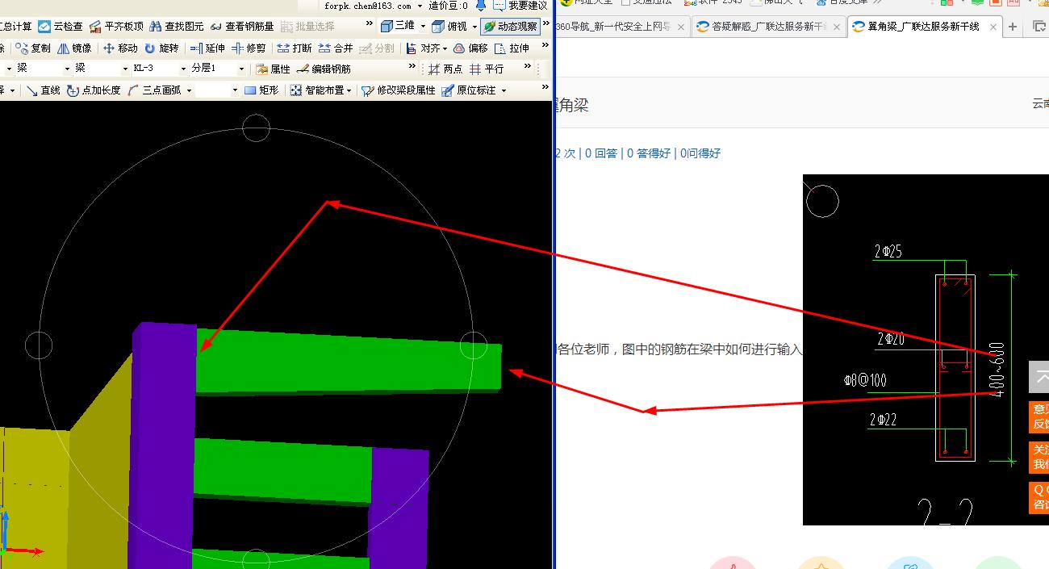
Task: Click the 0 回答 answers link
Action: (x=601, y=153)
